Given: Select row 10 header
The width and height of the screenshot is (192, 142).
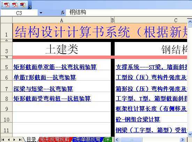Looking at the screenshot, I should coord(7,117).
